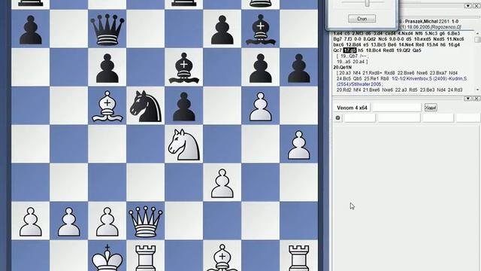Select the black pawn on g6
481x271 pixels.
pyautogui.click(x=261, y=68)
